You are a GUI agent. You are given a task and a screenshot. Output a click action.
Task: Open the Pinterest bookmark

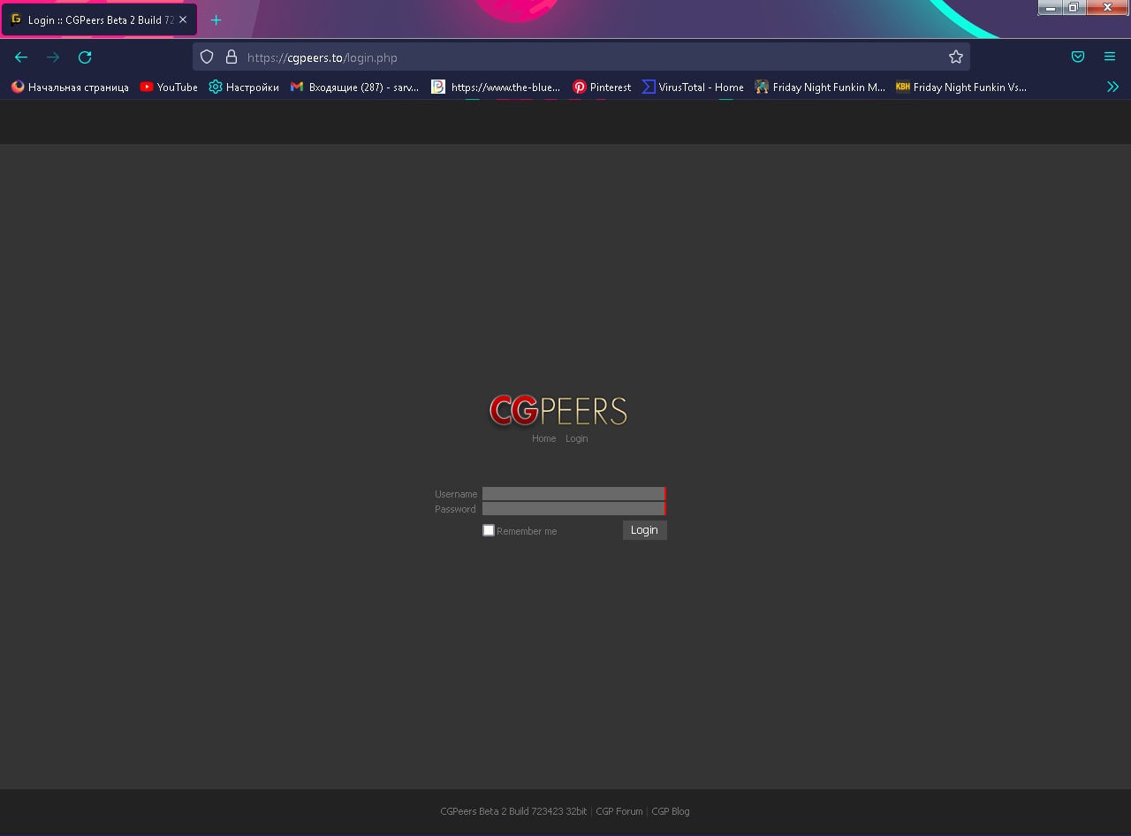coord(602,87)
